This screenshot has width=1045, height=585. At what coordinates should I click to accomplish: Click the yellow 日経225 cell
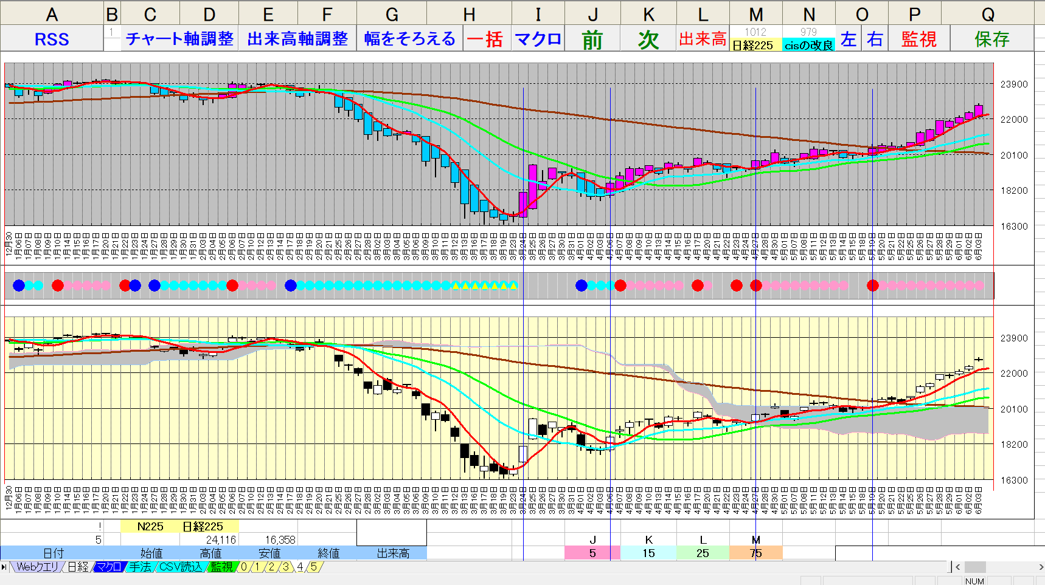pyautogui.click(x=755, y=45)
